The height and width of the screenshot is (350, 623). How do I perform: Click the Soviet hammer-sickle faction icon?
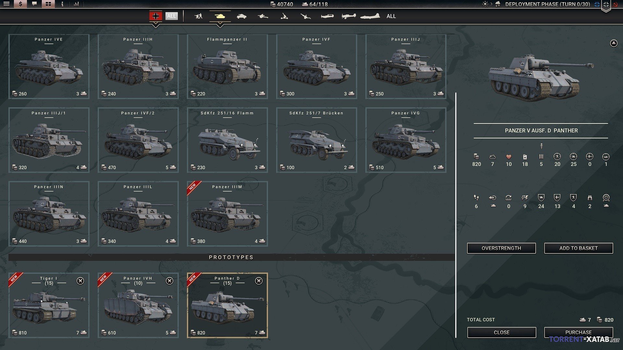tap(615, 5)
